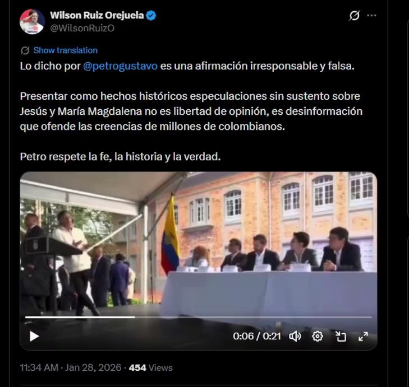This screenshot has width=409, height=387.
Task: Open Wilson Ruiz Orejuela's profile avatar
Action: click(32, 21)
